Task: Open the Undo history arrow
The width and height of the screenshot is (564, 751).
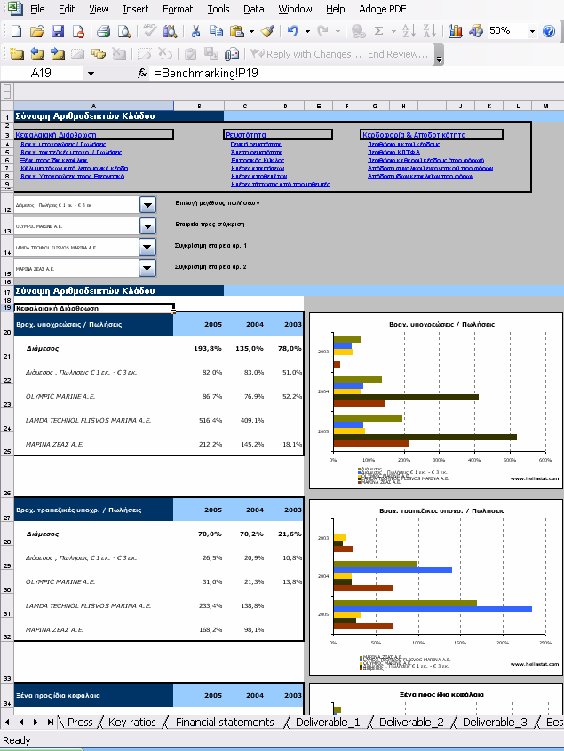Action: [307, 31]
